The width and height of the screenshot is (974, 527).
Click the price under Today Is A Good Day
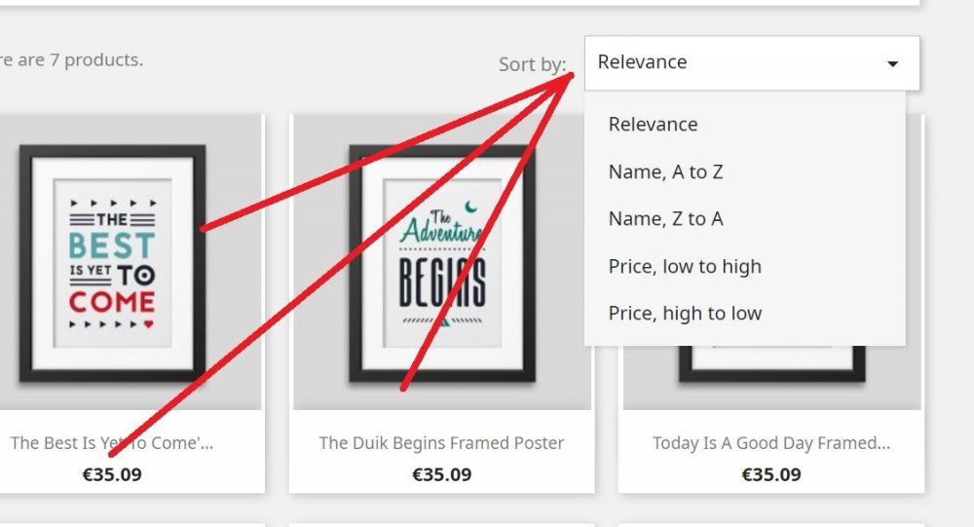(770, 474)
